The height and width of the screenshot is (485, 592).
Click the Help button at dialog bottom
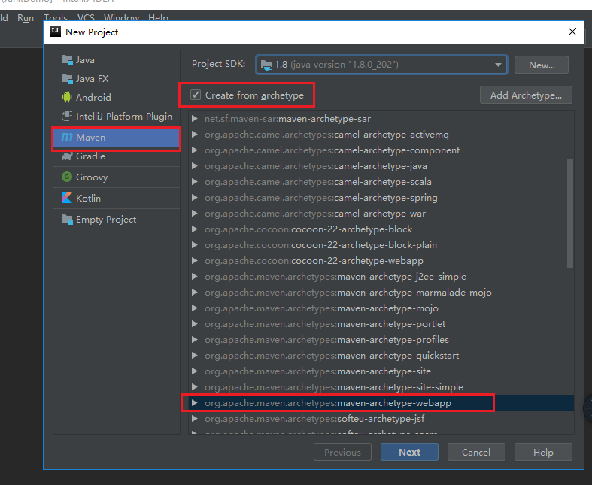click(x=543, y=452)
